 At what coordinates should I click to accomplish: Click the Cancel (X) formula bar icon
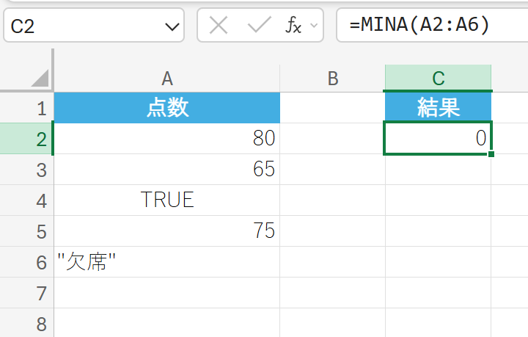coord(219,26)
